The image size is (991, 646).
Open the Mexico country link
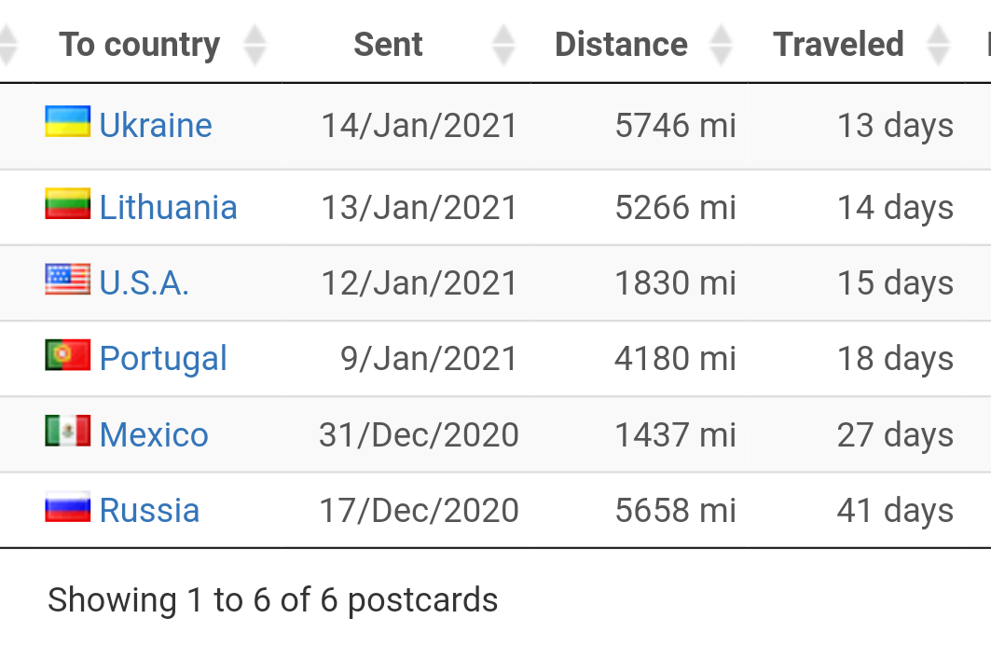(154, 434)
